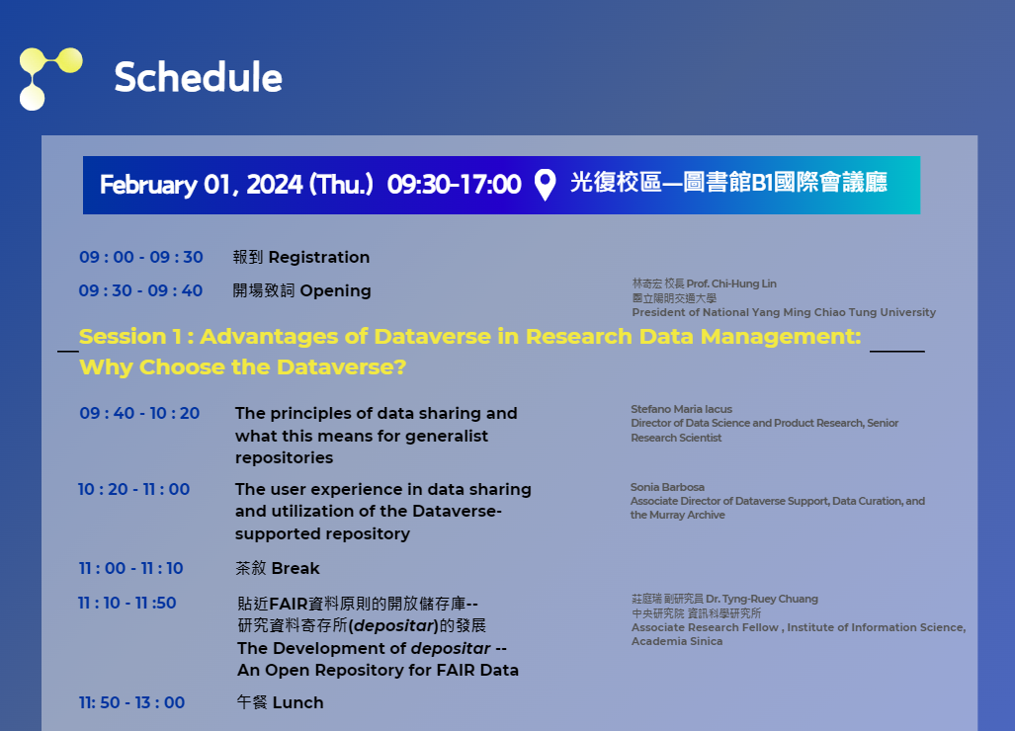
Task: Click the '11 : 10 - 11 :50' time slot
Action: coord(127,603)
